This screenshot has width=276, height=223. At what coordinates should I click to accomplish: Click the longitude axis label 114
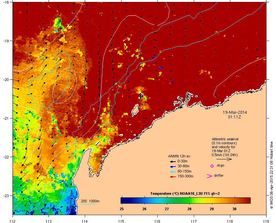point(85,221)
